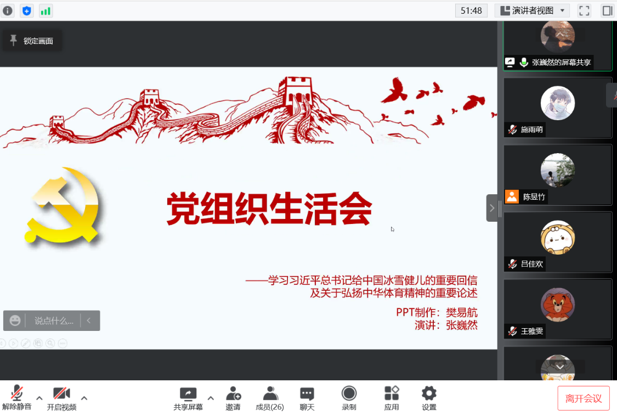
Task: Open the 成员(26) members list
Action: pos(270,398)
